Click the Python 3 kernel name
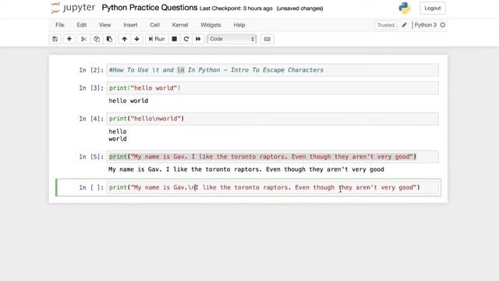The height and width of the screenshot is (281, 499). pos(426,25)
